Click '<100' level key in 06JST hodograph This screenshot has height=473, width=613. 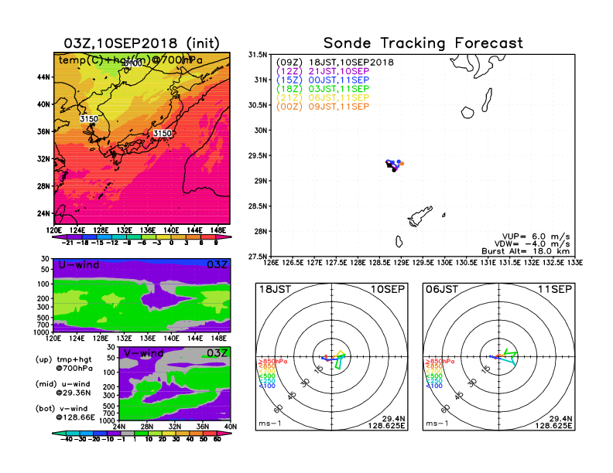[x=434, y=386]
